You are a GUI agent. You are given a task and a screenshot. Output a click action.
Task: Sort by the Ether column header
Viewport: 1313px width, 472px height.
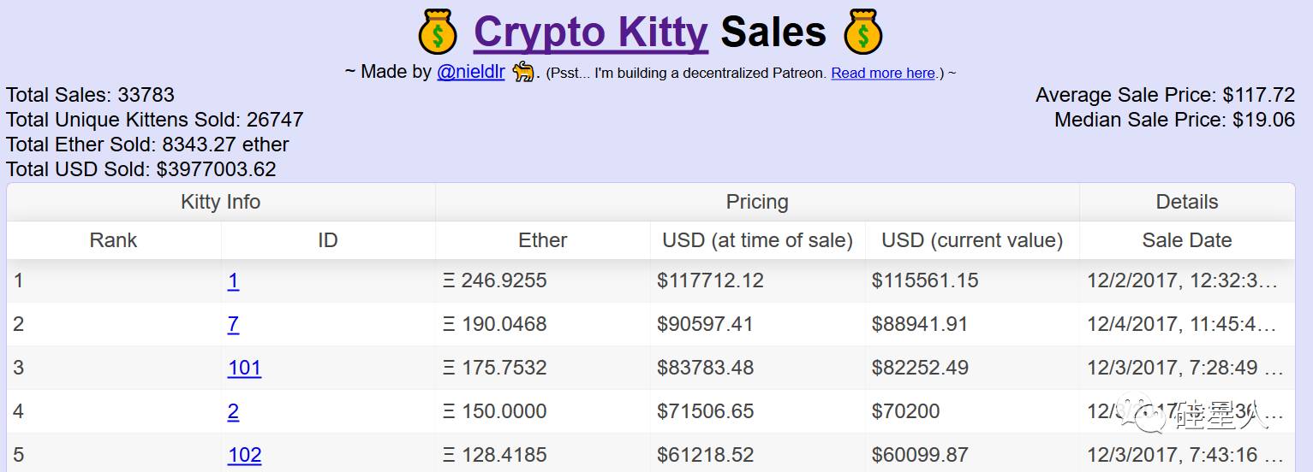543,240
